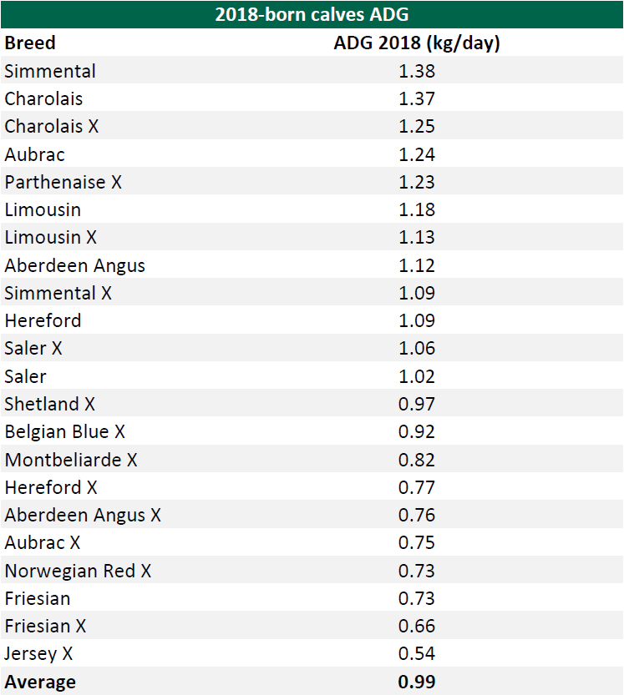Image resolution: width=624 pixels, height=695 pixels.
Task: Select the "Friesian X" value 0.66
Action: click(417, 626)
